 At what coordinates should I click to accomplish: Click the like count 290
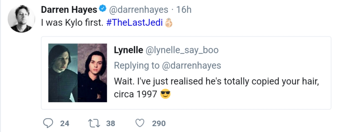pyautogui.click(x=159, y=123)
